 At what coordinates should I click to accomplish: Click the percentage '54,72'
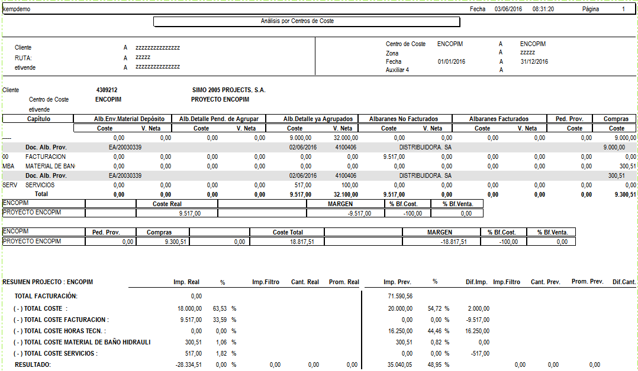coord(434,309)
